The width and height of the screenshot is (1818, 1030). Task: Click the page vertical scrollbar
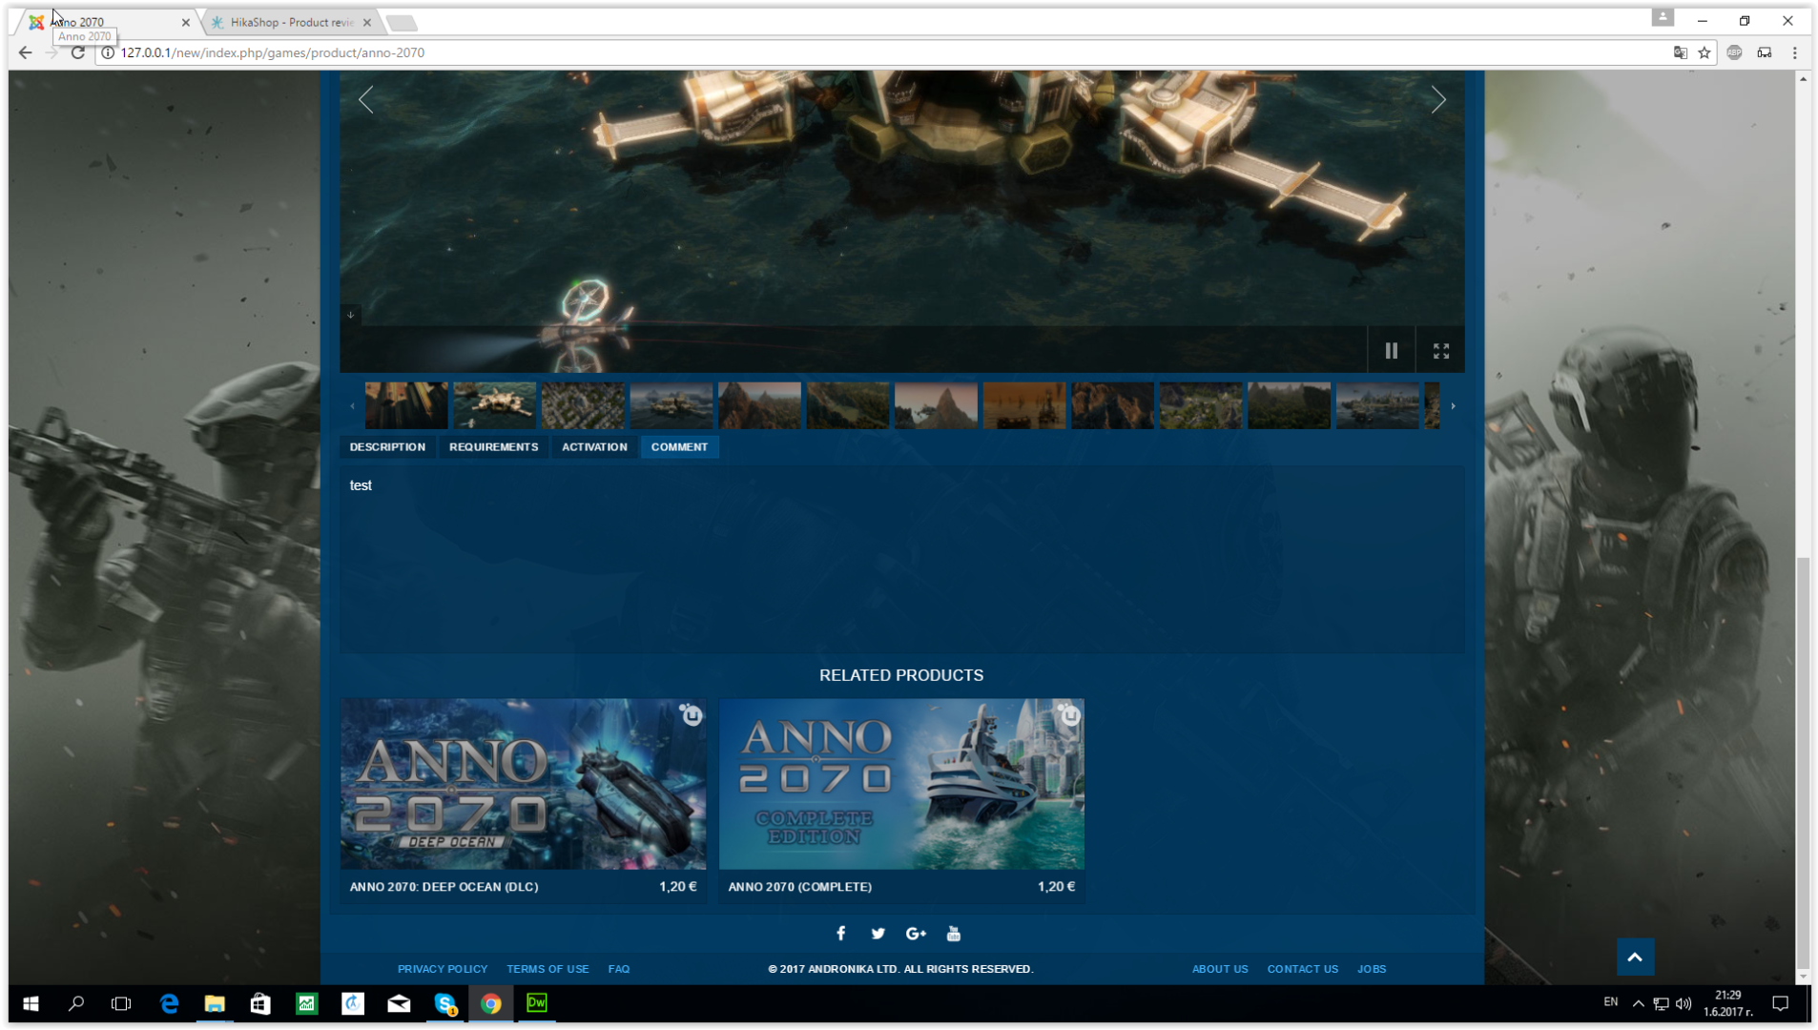[1803, 763]
